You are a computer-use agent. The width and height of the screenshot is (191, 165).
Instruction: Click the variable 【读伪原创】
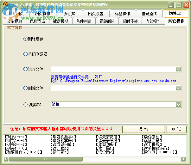pyautogui.click(x=152, y=137)
